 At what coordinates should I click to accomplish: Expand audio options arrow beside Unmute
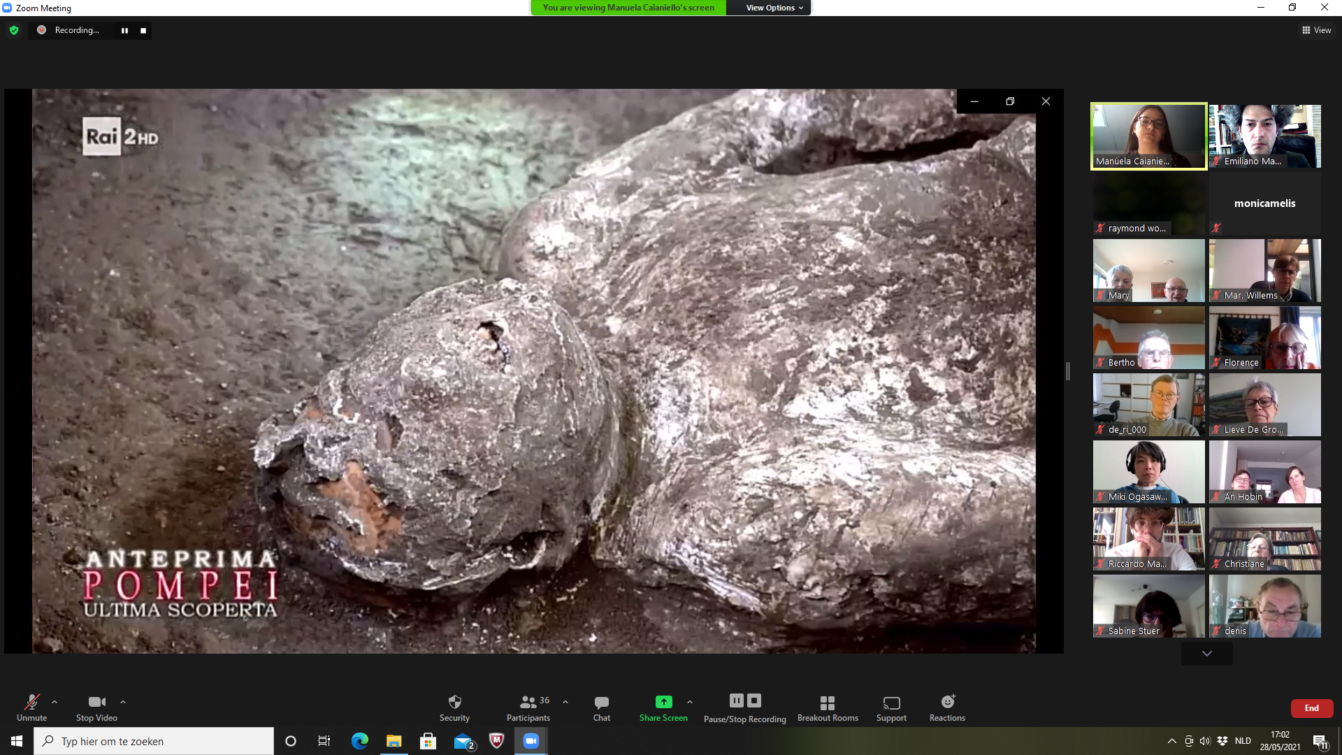point(55,702)
